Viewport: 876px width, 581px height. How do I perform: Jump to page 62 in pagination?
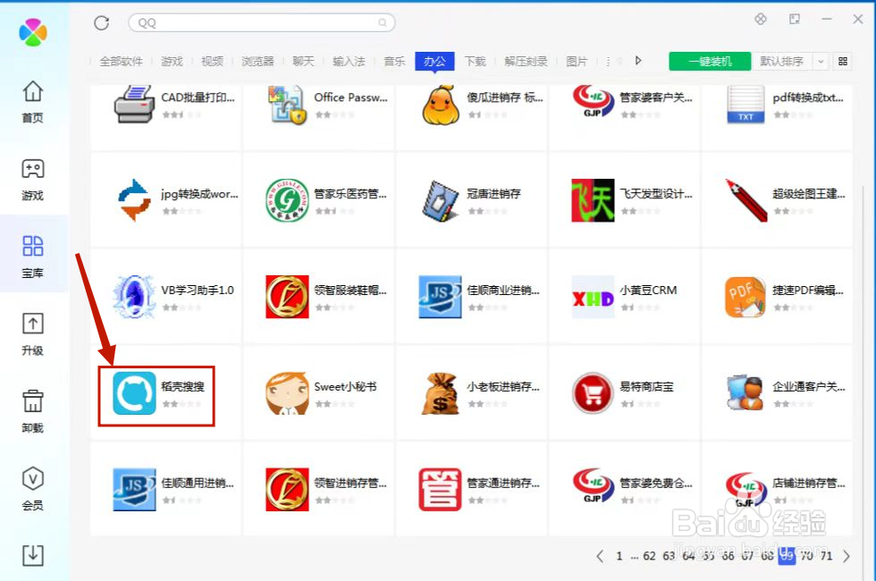649,556
